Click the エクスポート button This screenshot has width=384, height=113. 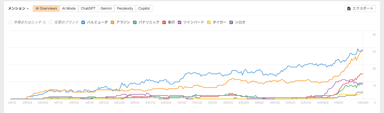pos(360,9)
